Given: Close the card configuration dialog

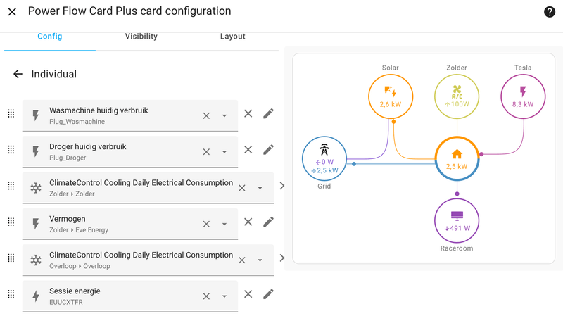Looking at the screenshot, I should click(x=12, y=12).
